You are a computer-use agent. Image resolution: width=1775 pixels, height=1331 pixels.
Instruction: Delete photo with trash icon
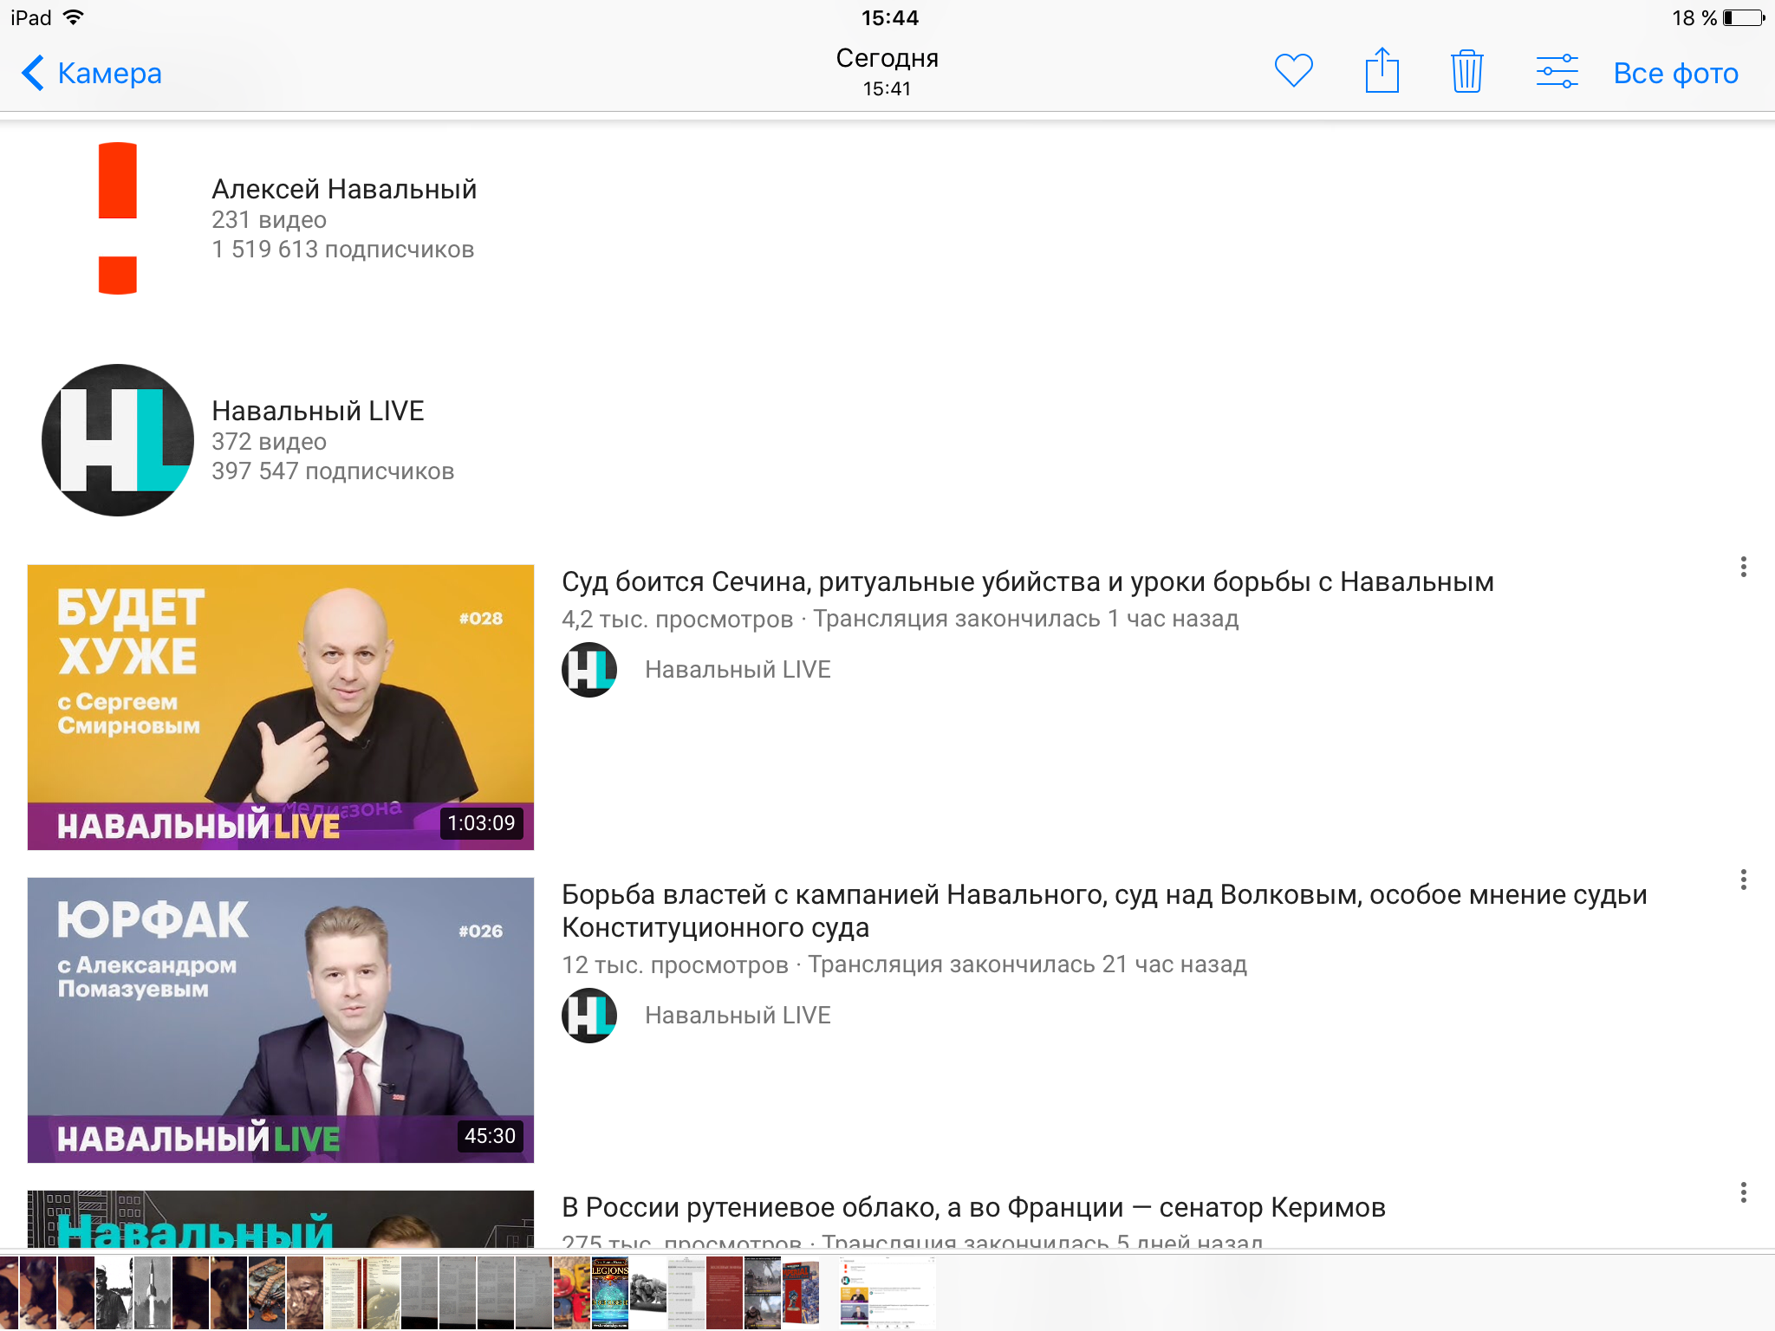pyautogui.click(x=1466, y=71)
